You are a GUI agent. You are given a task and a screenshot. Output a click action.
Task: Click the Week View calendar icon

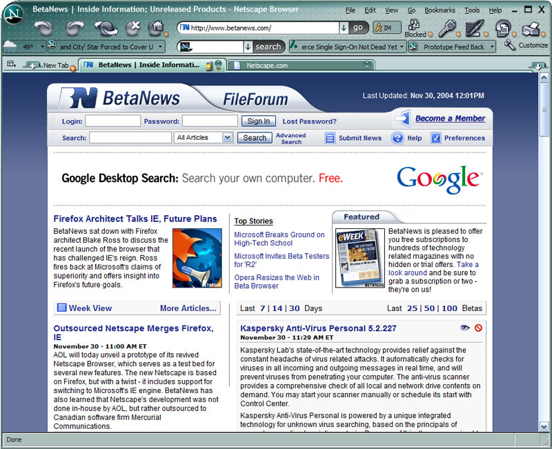coord(61,308)
